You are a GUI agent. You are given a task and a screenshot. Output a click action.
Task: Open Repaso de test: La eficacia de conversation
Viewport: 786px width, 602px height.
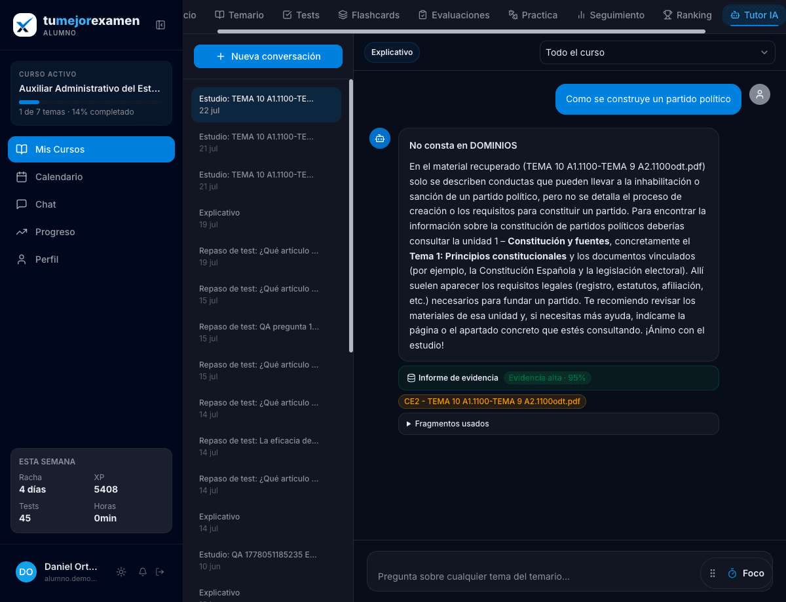(x=266, y=447)
